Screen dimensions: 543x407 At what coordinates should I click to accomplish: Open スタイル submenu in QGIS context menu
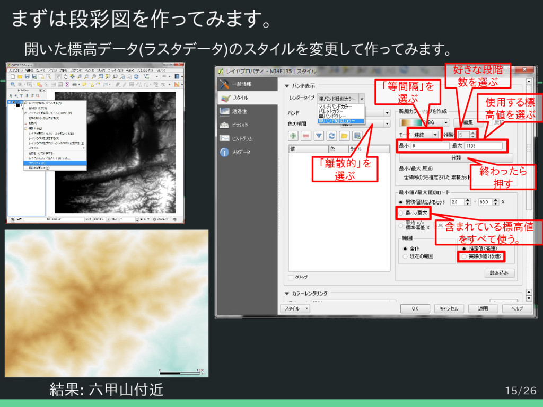pyautogui.click(x=55, y=148)
